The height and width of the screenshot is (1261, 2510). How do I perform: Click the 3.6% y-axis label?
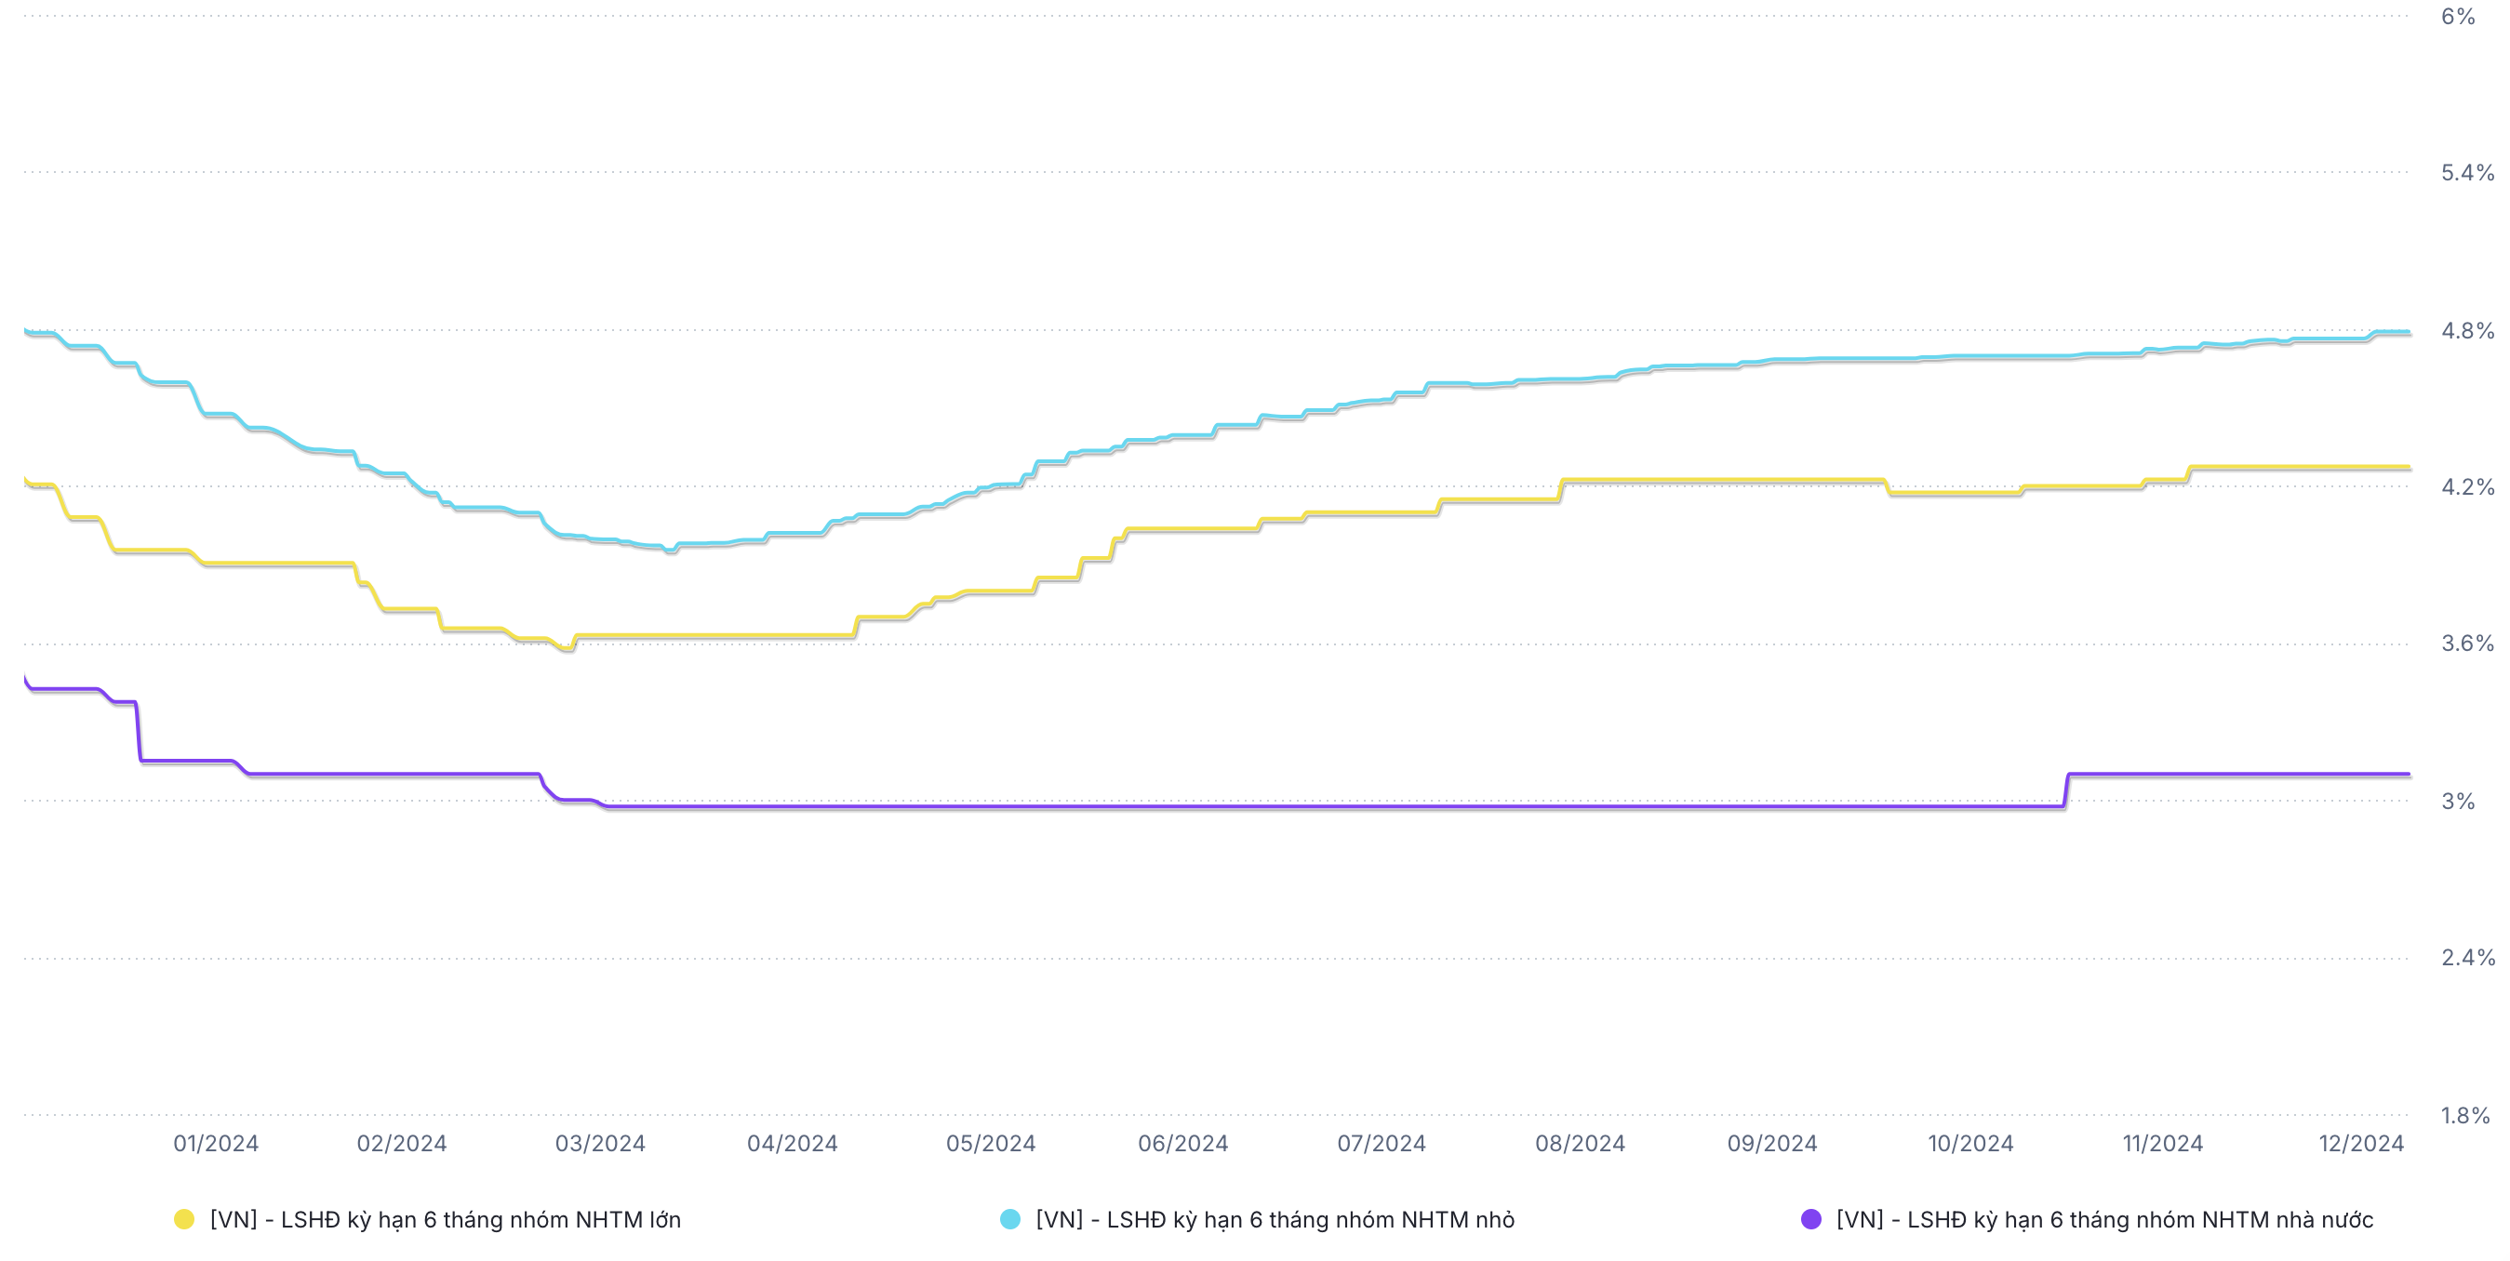coord(2467,644)
